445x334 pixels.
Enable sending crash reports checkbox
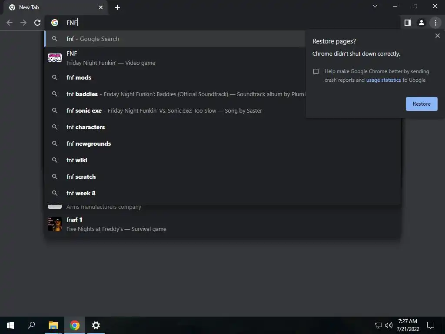click(x=316, y=71)
